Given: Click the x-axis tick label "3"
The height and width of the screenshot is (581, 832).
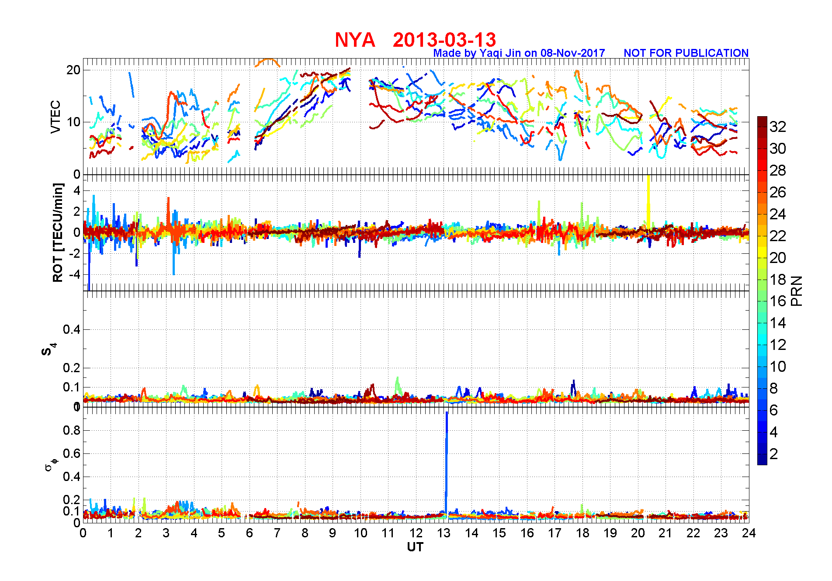Looking at the screenshot, I should [x=166, y=533].
